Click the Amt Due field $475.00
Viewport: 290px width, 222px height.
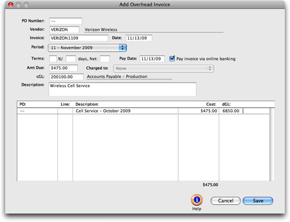click(x=63, y=68)
